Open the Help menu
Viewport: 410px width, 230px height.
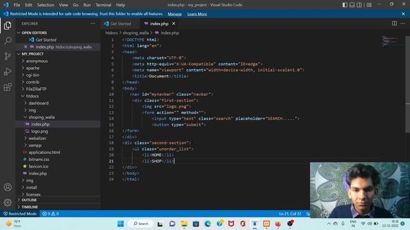[120, 5]
